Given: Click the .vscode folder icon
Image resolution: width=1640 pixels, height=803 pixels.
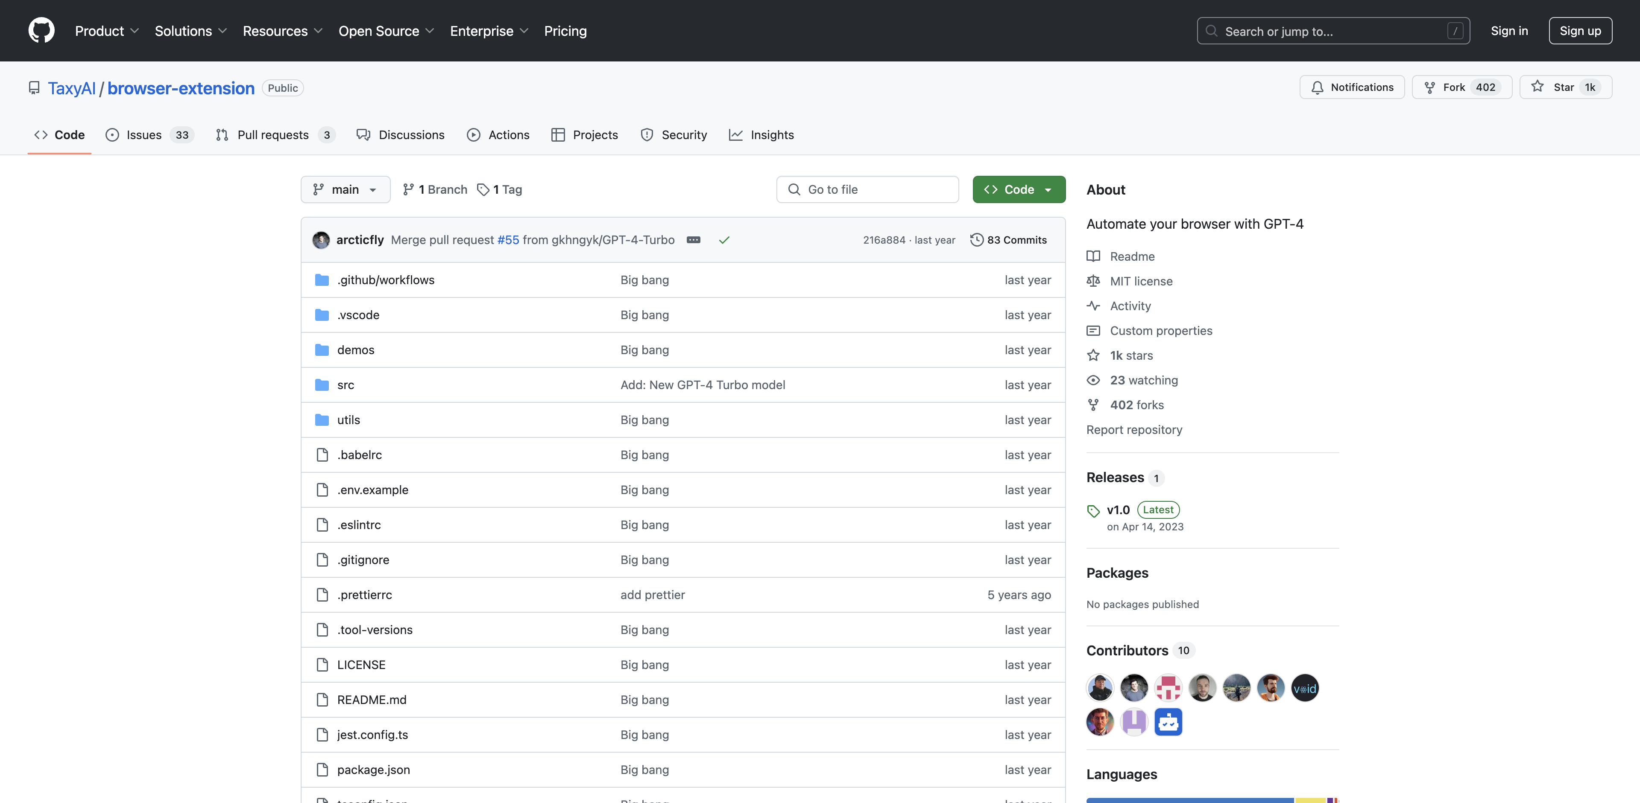Looking at the screenshot, I should 322,315.
